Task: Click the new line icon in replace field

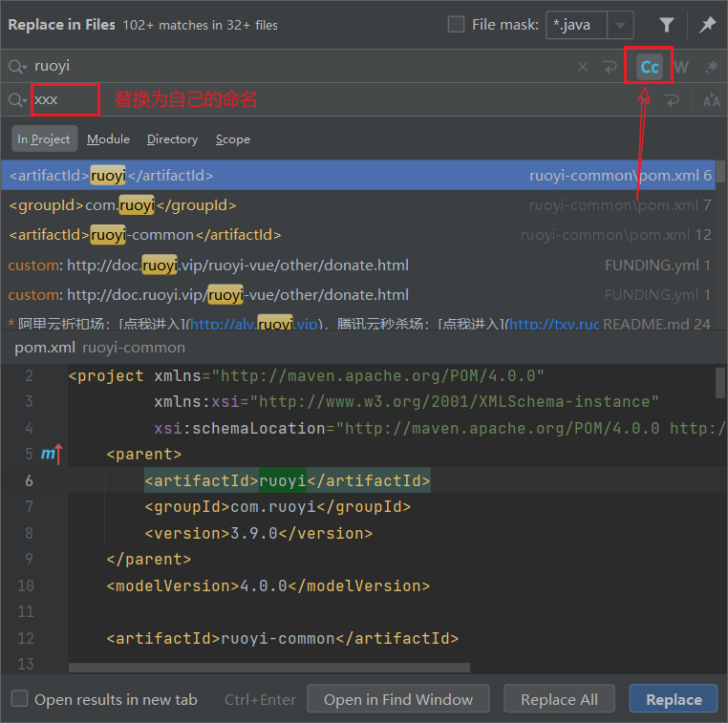Action: point(672,100)
